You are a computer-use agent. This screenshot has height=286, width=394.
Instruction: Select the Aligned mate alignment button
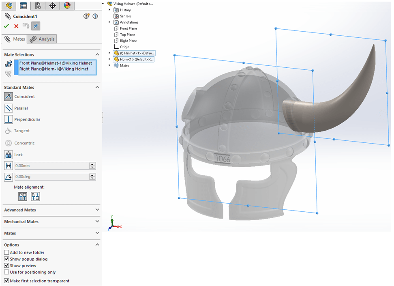point(23,196)
